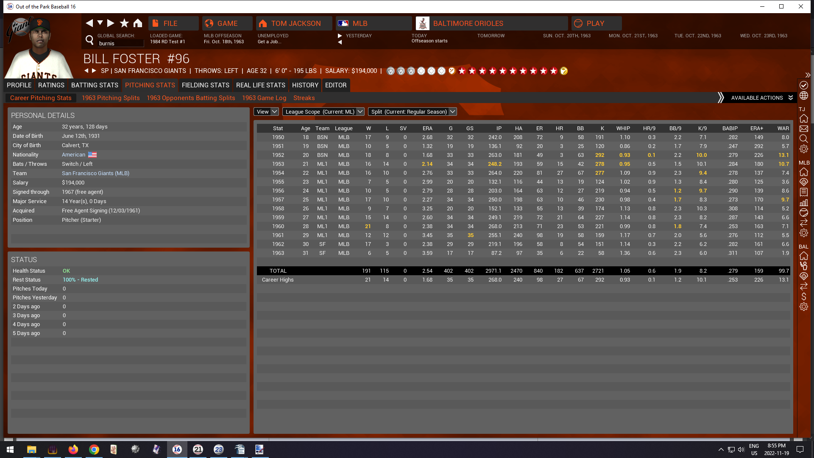Click the globe icon in right sidebar
The height and width of the screenshot is (458, 814).
pos(803,96)
